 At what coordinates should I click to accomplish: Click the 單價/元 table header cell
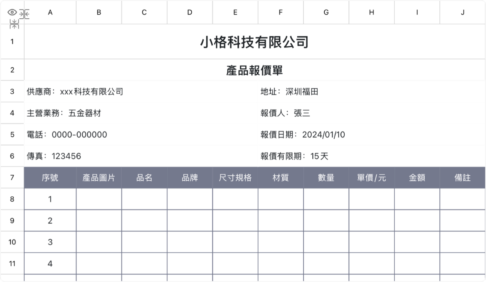tap(372, 177)
